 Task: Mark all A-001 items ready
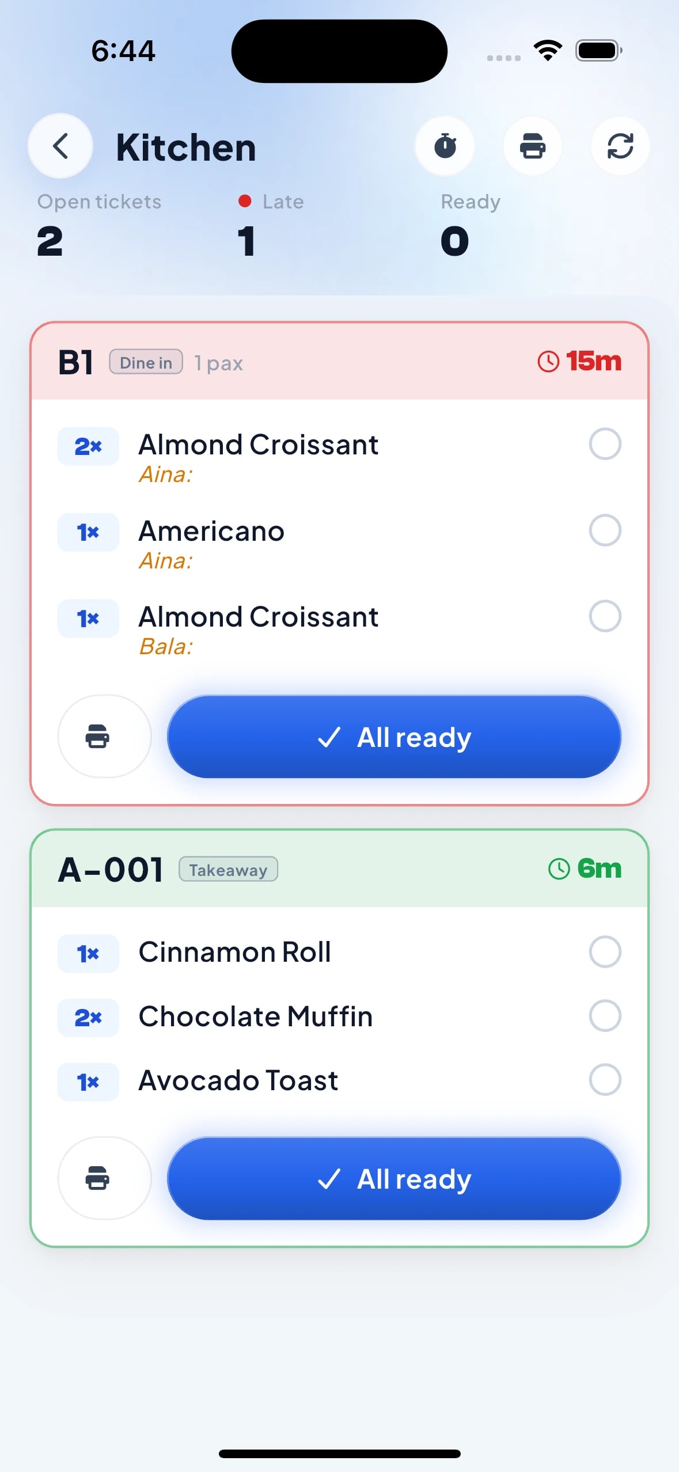pos(394,1178)
